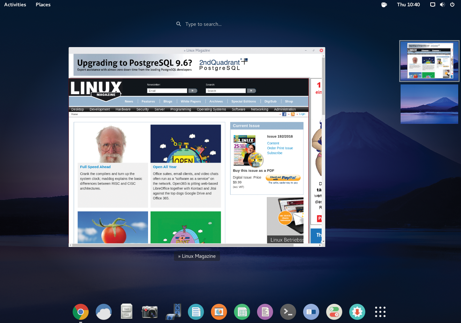Launch the film strip video app from the dock
This screenshot has height=323, width=461.
click(173, 311)
